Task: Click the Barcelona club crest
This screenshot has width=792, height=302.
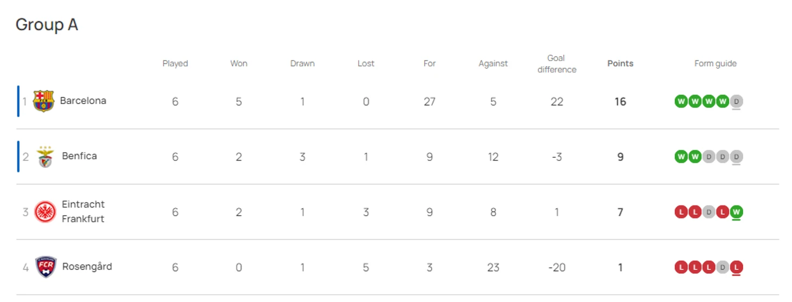Action: tap(43, 101)
